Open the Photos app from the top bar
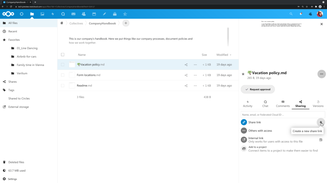Image resolution: width=327 pixels, height=183 pixels. [x=42, y=14]
